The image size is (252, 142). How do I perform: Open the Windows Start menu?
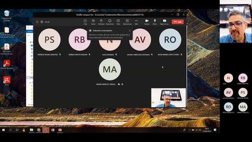(4, 130)
